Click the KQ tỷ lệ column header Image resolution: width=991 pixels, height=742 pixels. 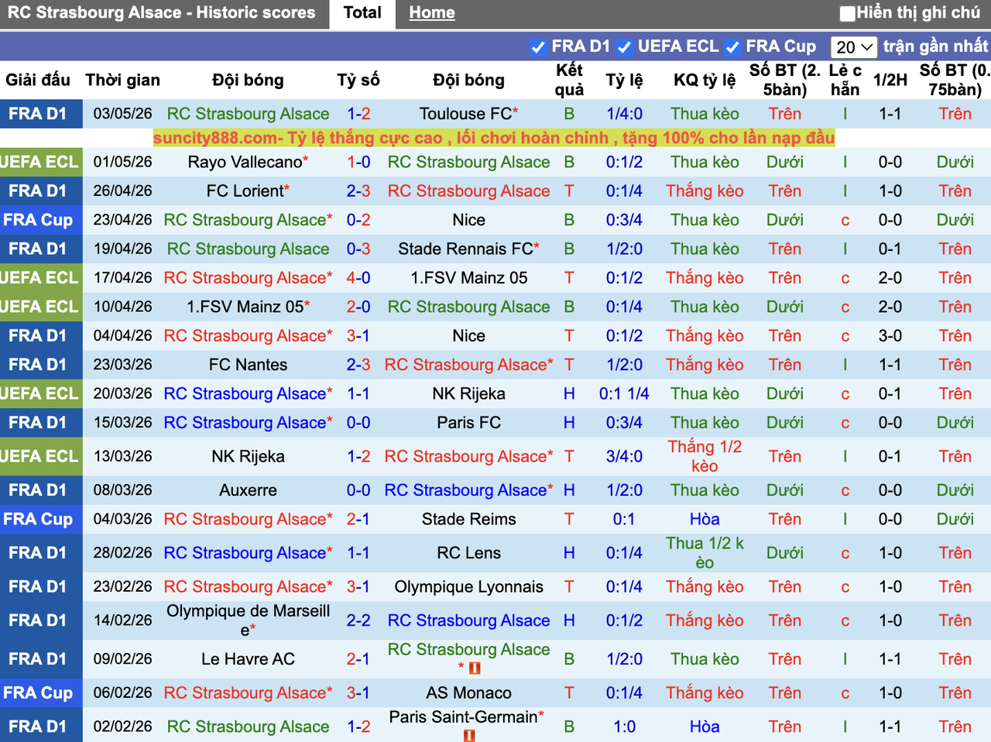(705, 80)
